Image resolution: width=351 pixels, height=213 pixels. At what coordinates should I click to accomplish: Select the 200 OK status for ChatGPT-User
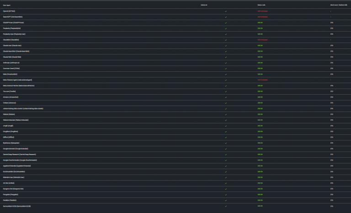point(260,22)
